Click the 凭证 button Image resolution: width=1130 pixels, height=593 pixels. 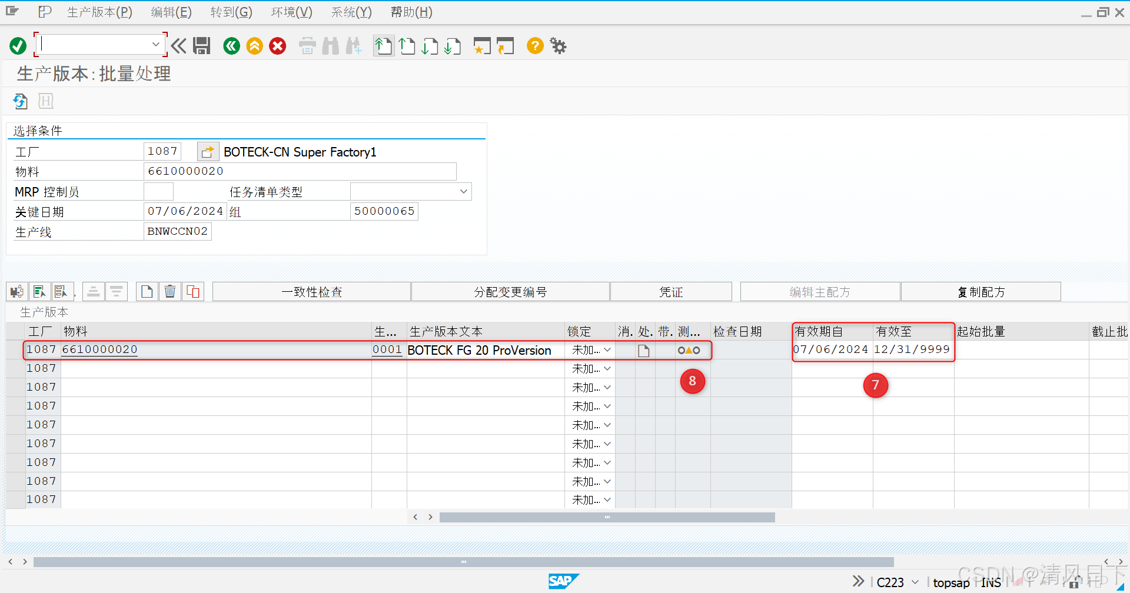click(x=671, y=292)
